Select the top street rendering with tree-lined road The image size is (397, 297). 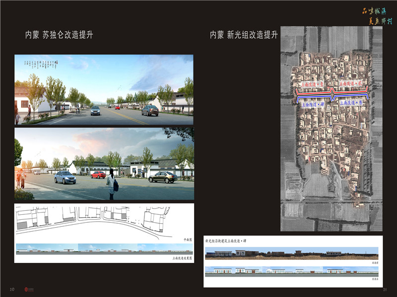(104, 89)
